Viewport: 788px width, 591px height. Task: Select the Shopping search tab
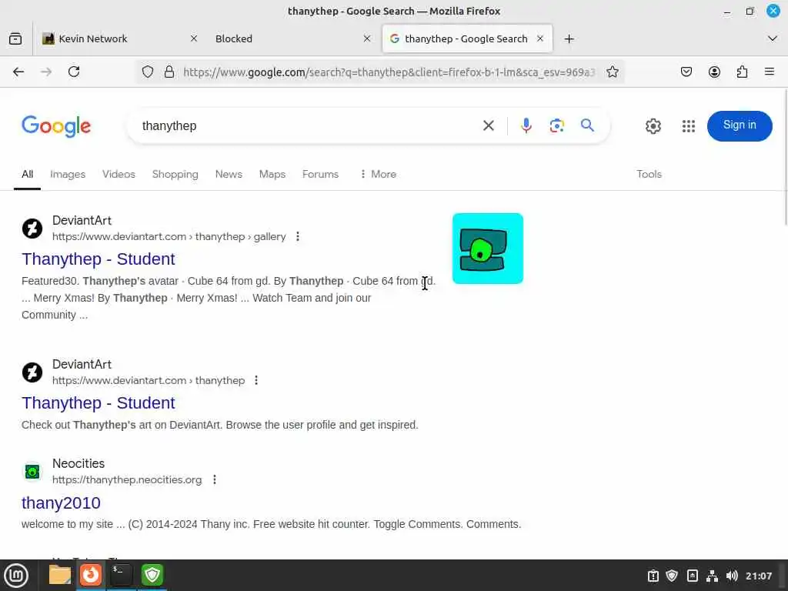175,174
